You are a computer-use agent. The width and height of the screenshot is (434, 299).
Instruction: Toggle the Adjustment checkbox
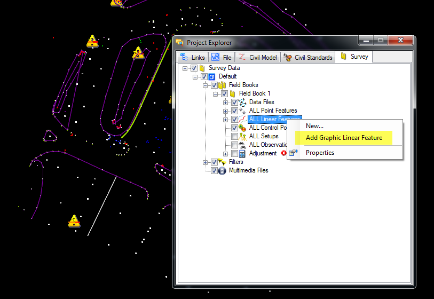pos(234,153)
